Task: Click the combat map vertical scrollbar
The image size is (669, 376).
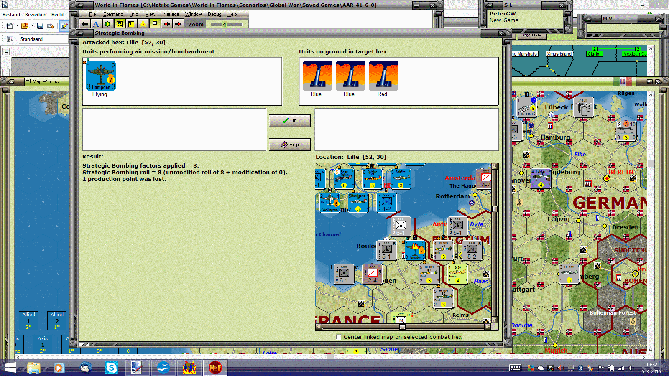Action: 495,243
